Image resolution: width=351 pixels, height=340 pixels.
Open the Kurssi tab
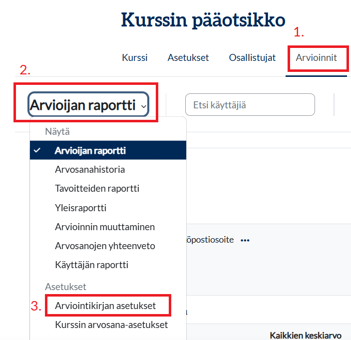tap(134, 57)
